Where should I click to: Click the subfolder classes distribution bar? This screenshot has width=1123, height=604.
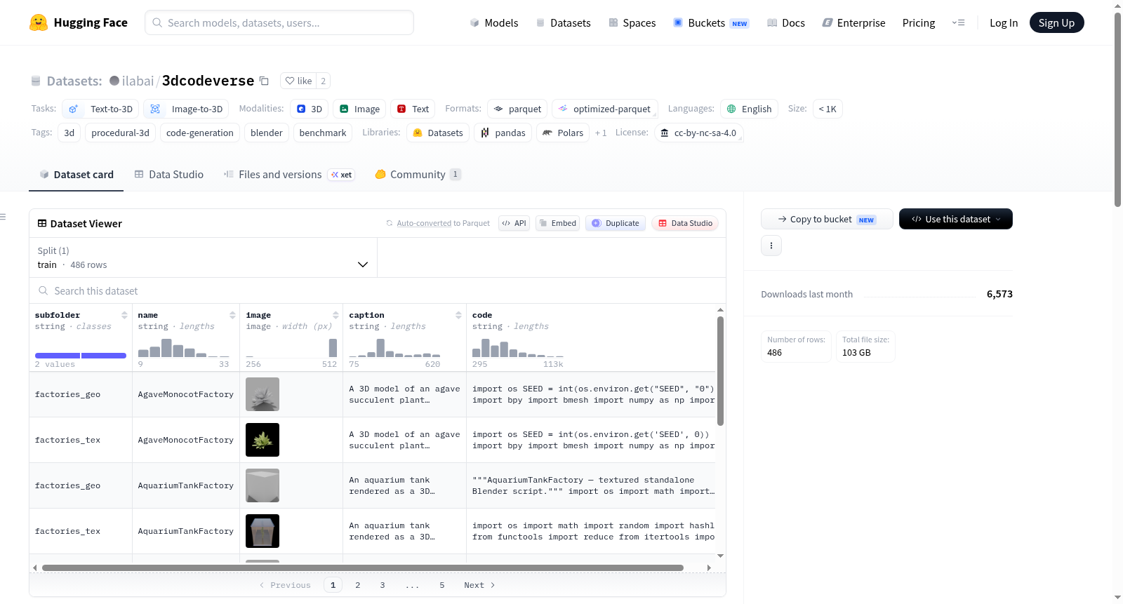81,356
